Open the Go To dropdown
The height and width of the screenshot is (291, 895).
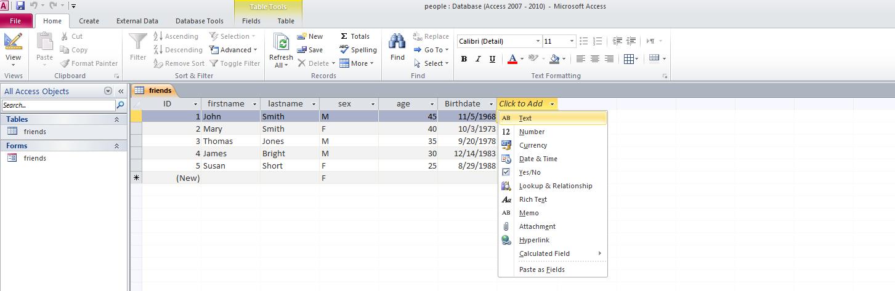(431, 50)
